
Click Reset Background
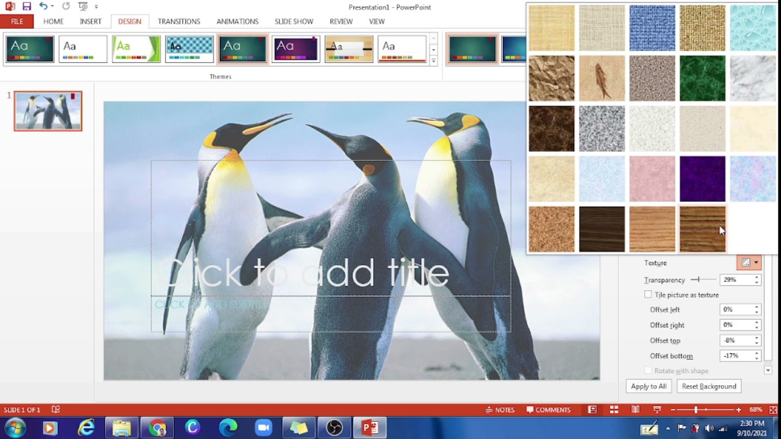pos(709,387)
